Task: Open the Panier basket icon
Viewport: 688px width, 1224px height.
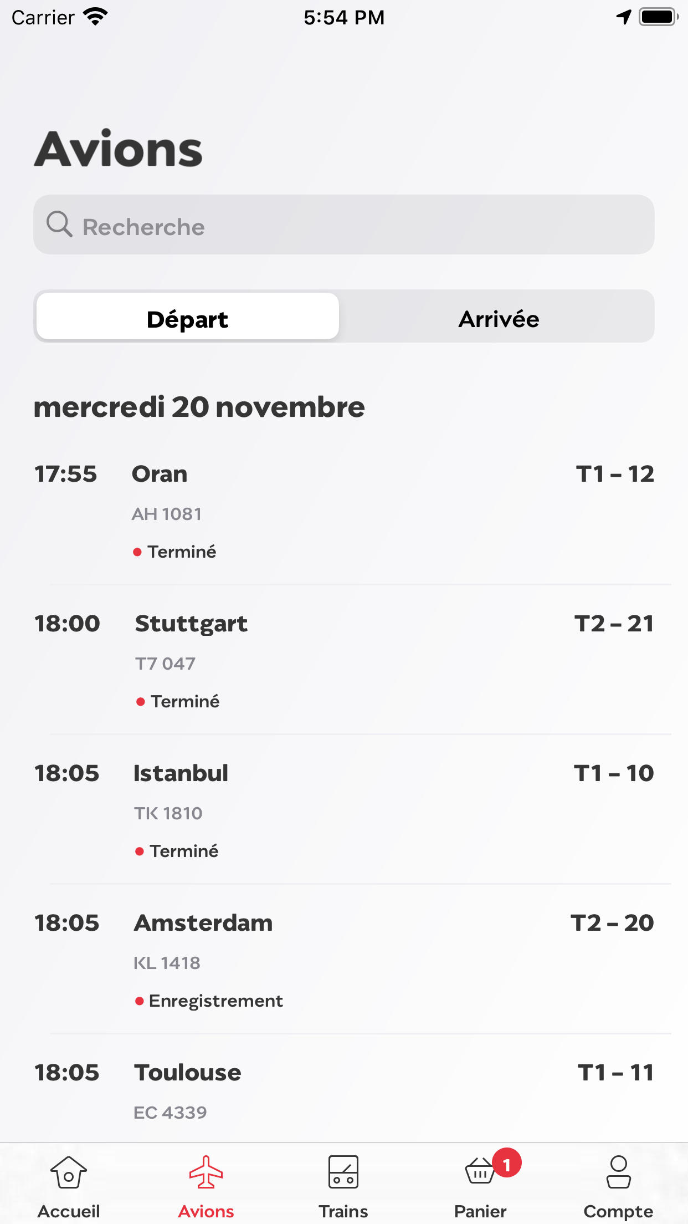Action: tap(480, 1172)
